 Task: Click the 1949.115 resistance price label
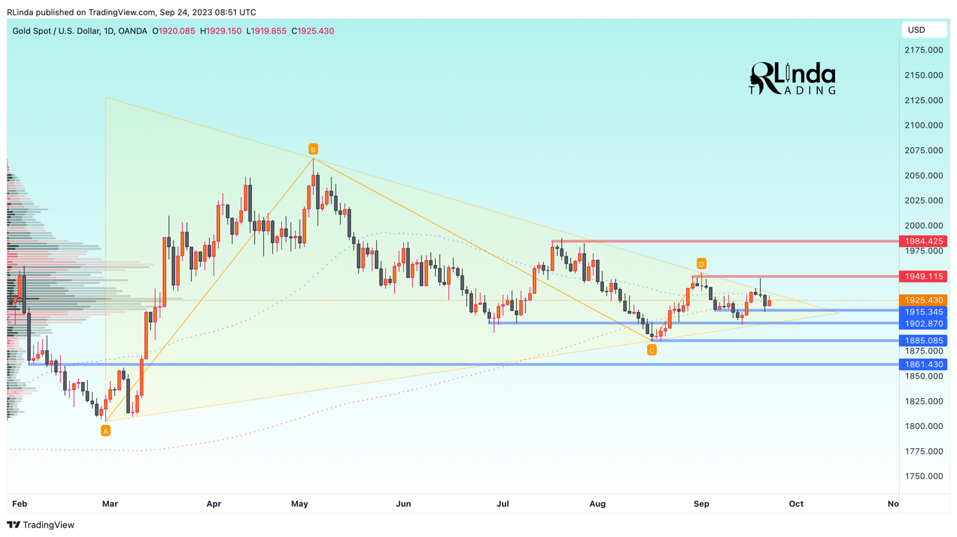tap(923, 277)
